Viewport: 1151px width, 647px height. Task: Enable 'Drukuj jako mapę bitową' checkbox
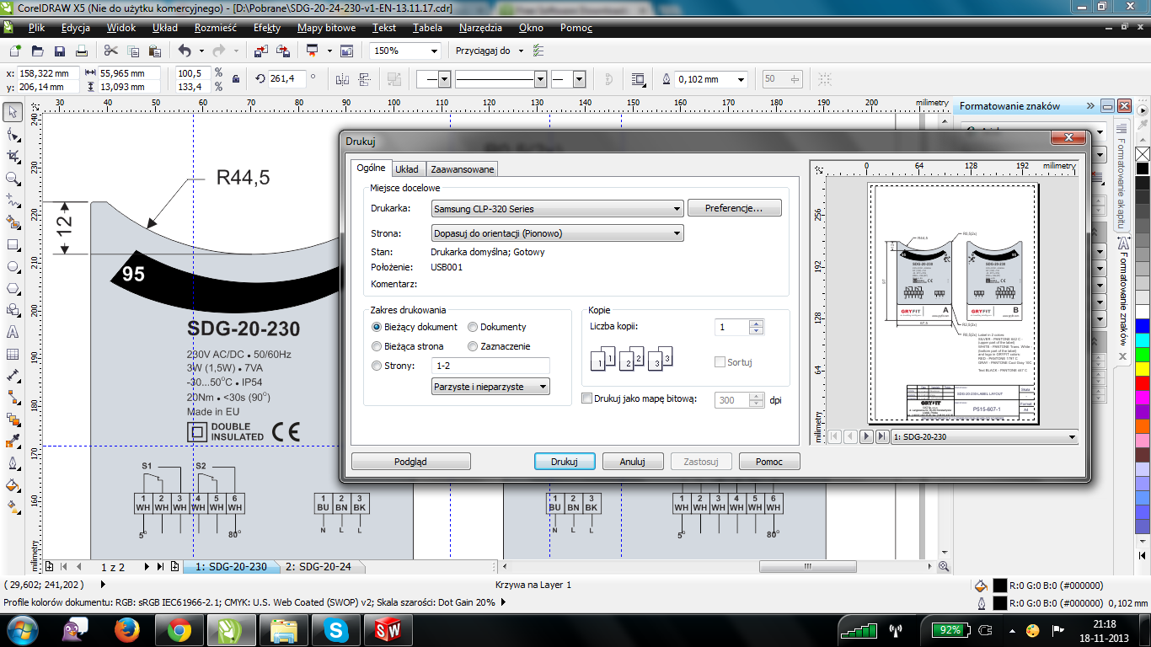pyautogui.click(x=587, y=399)
